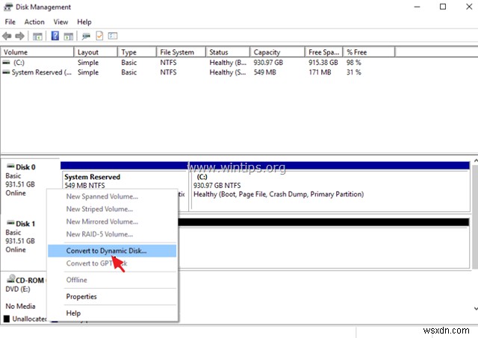The width and height of the screenshot is (478, 338).
Task: Choose Convert to Dynamic Disk
Action: (x=112, y=251)
